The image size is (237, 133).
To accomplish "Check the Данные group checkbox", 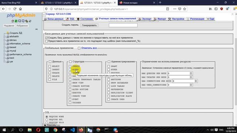I will coord(50,62).
